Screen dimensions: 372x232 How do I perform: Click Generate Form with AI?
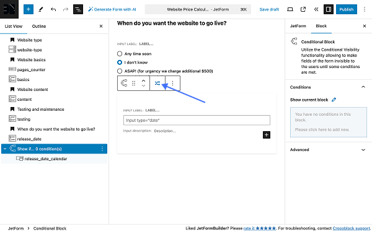[x=112, y=9]
